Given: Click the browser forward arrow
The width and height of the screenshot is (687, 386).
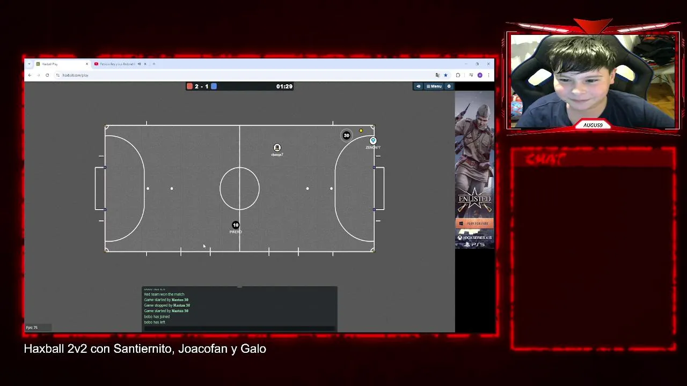Looking at the screenshot, I should pyautogui.click(x=38, y=75).
